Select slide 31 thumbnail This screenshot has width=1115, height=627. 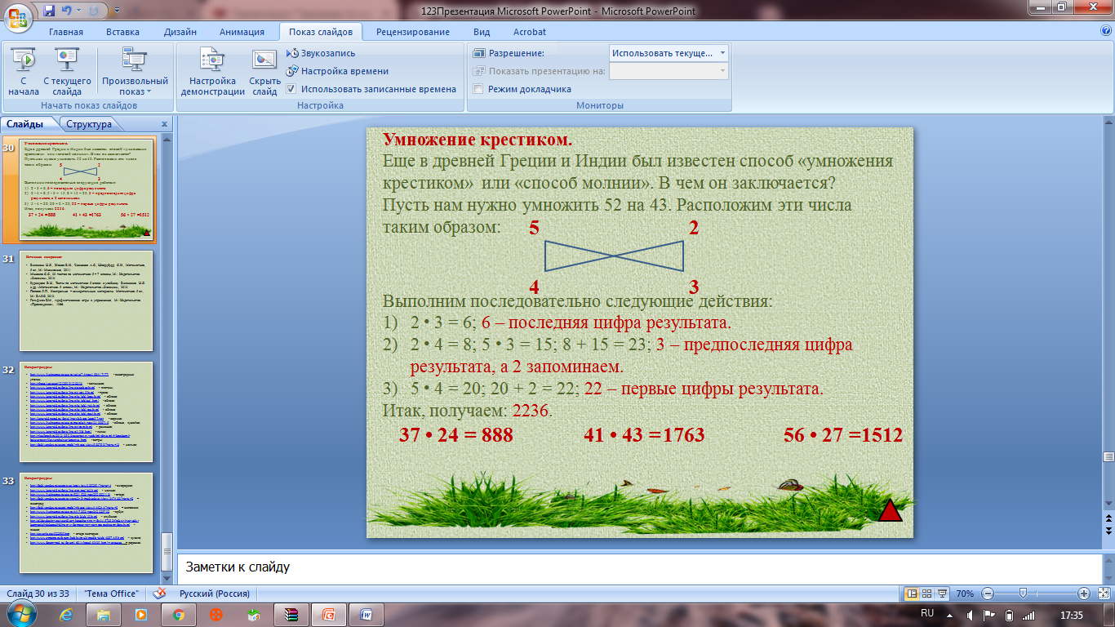click(x=86, y=302)
